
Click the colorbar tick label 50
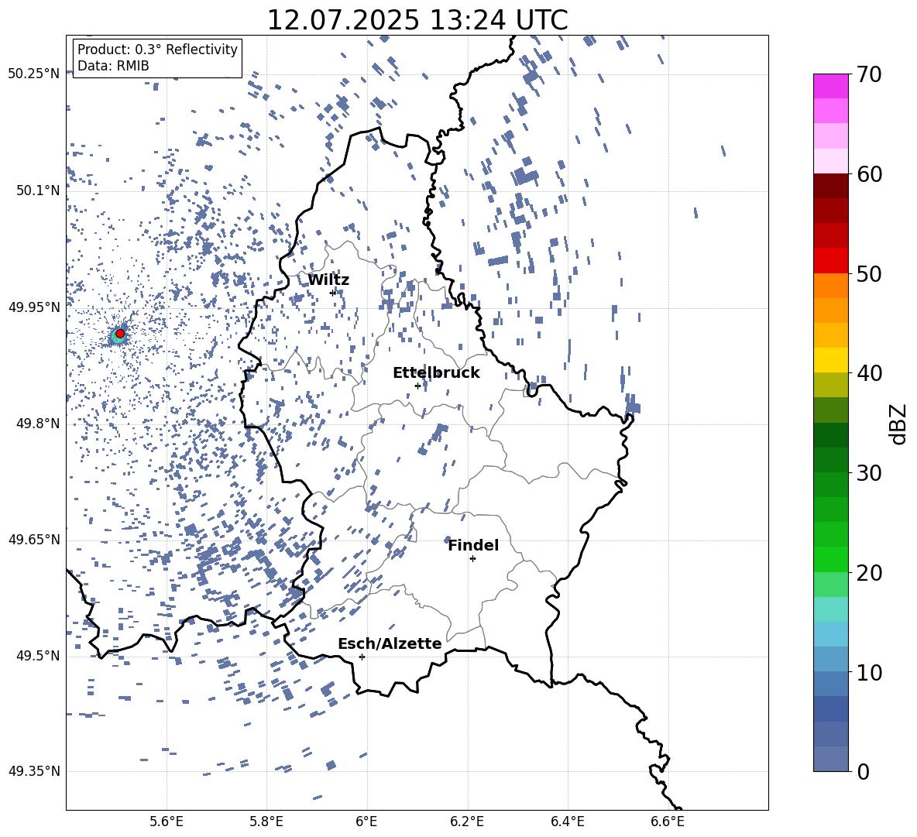point(869,273)
